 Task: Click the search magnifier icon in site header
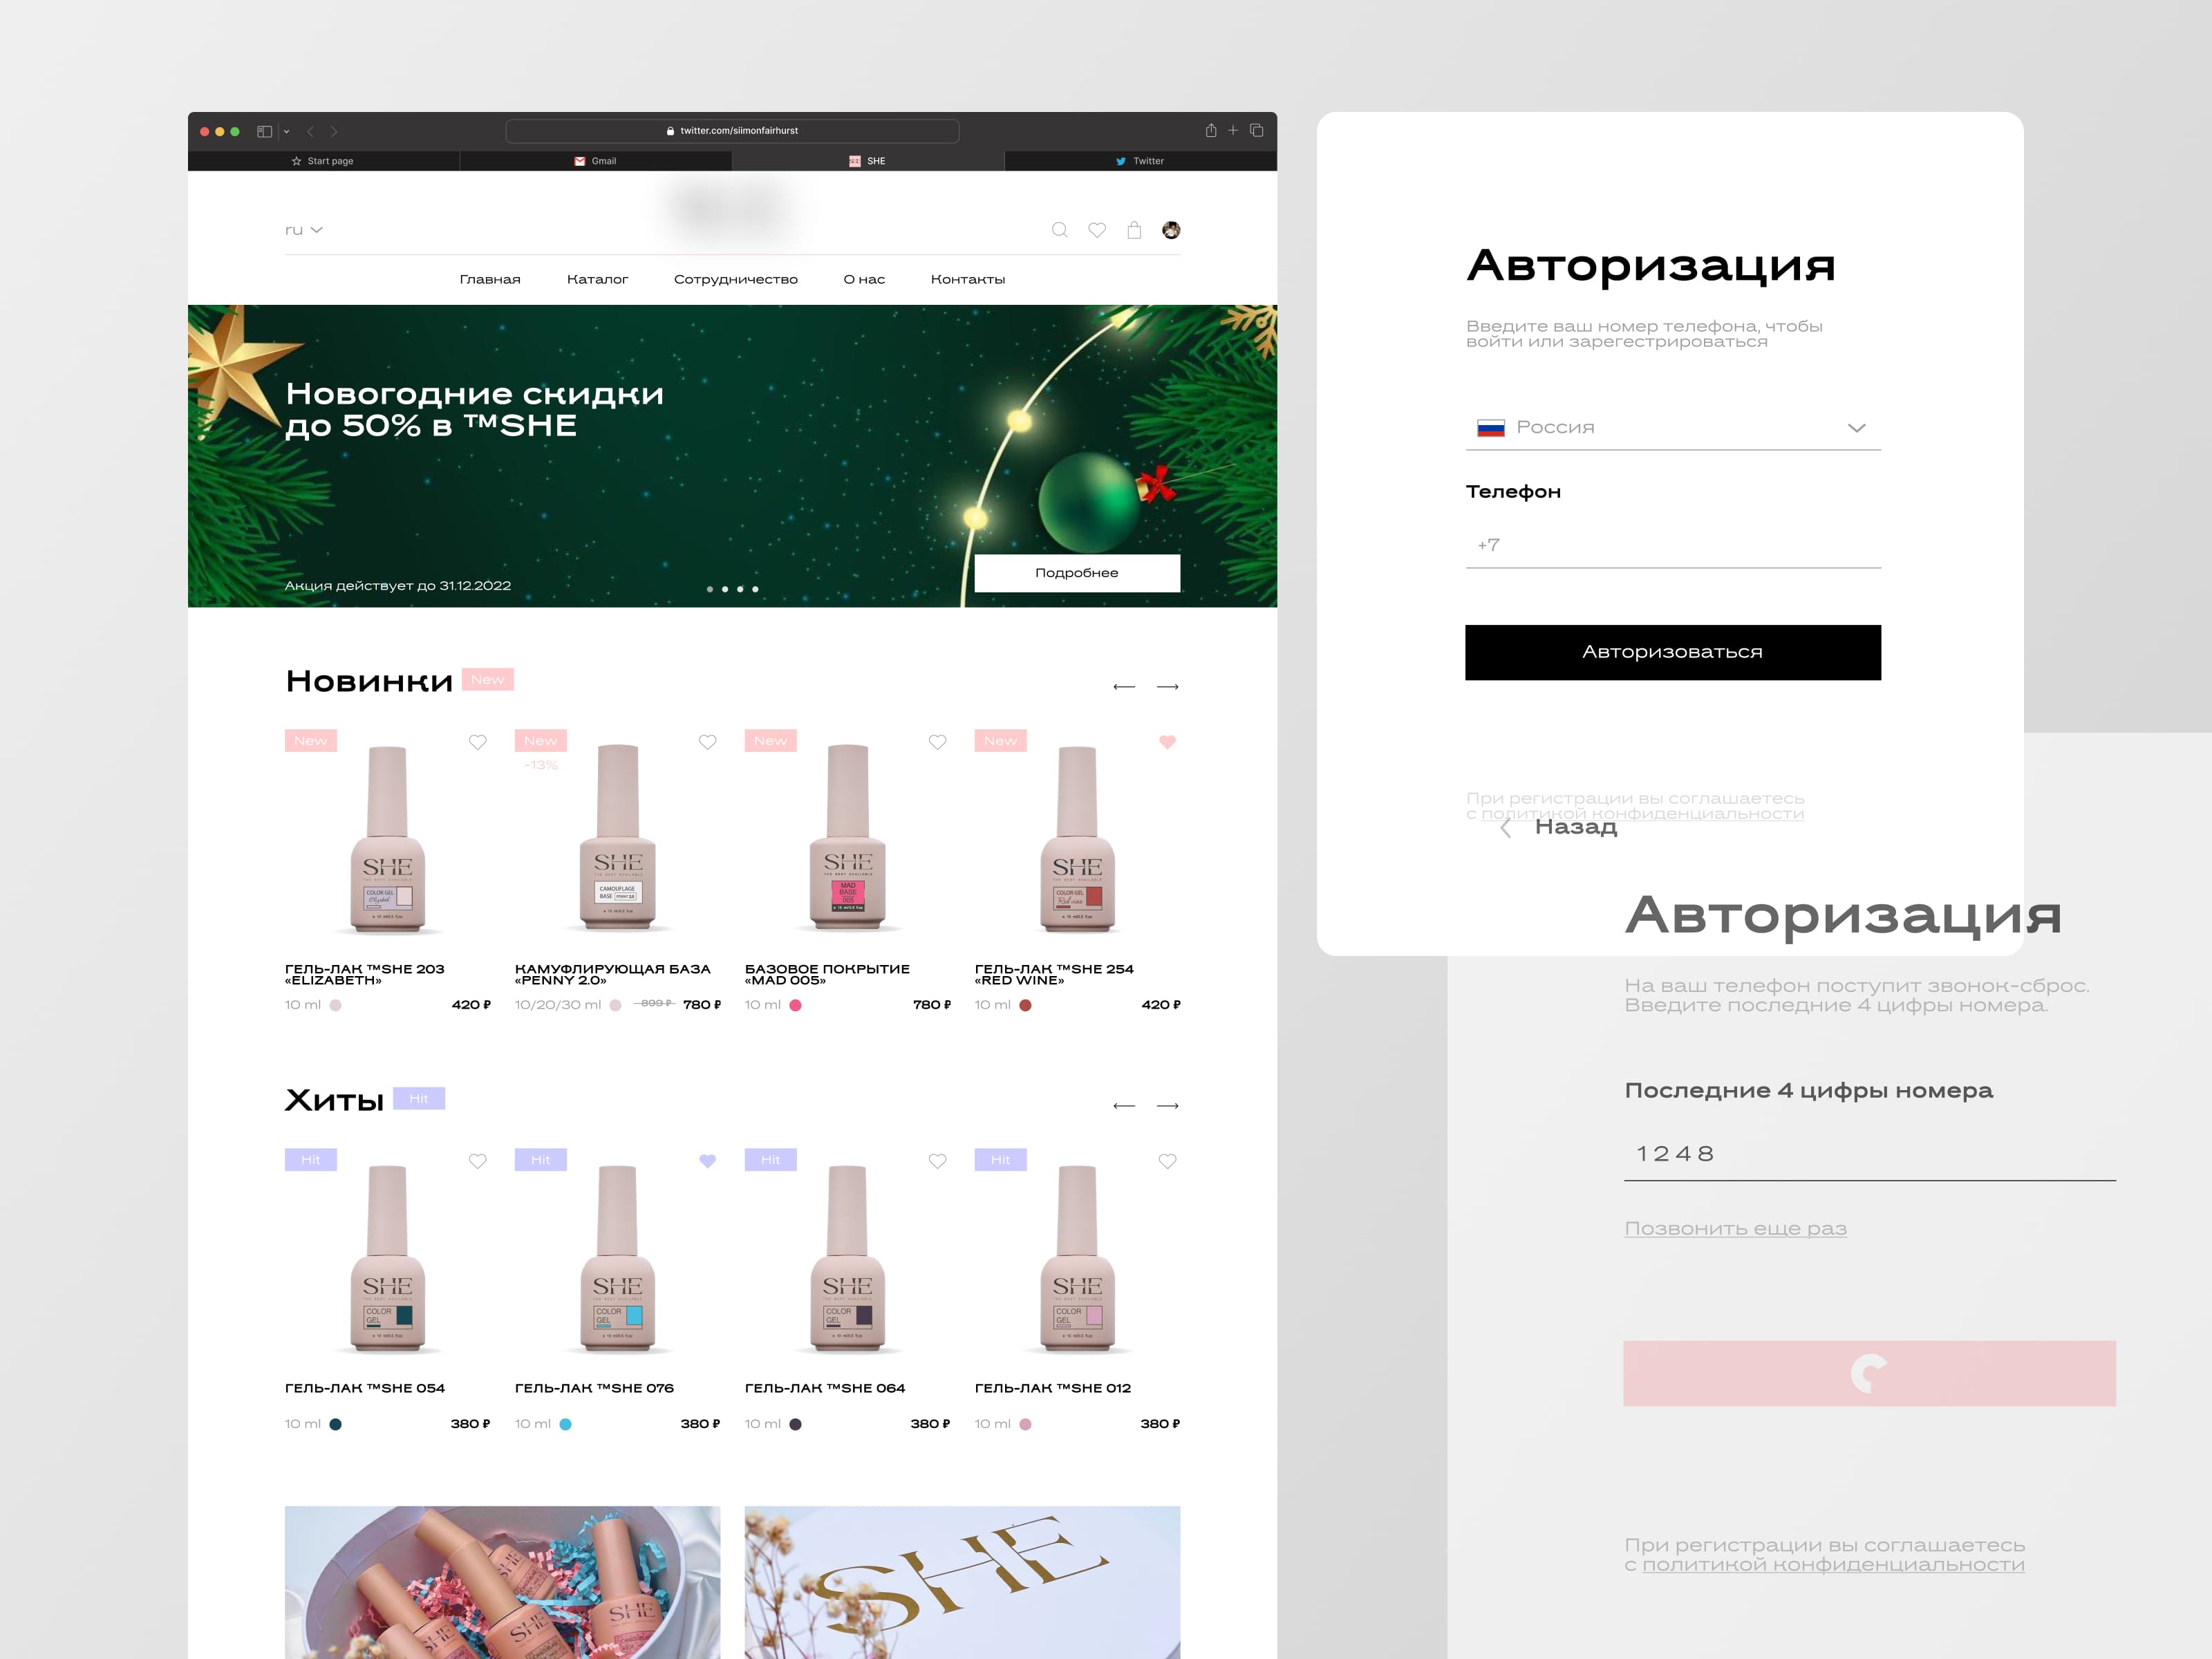(1059, 230)
